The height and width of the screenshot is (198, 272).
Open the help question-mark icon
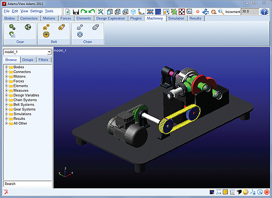click(264, 12)
